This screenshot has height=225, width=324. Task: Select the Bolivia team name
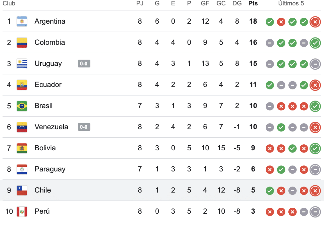click(x=45, y=148)
